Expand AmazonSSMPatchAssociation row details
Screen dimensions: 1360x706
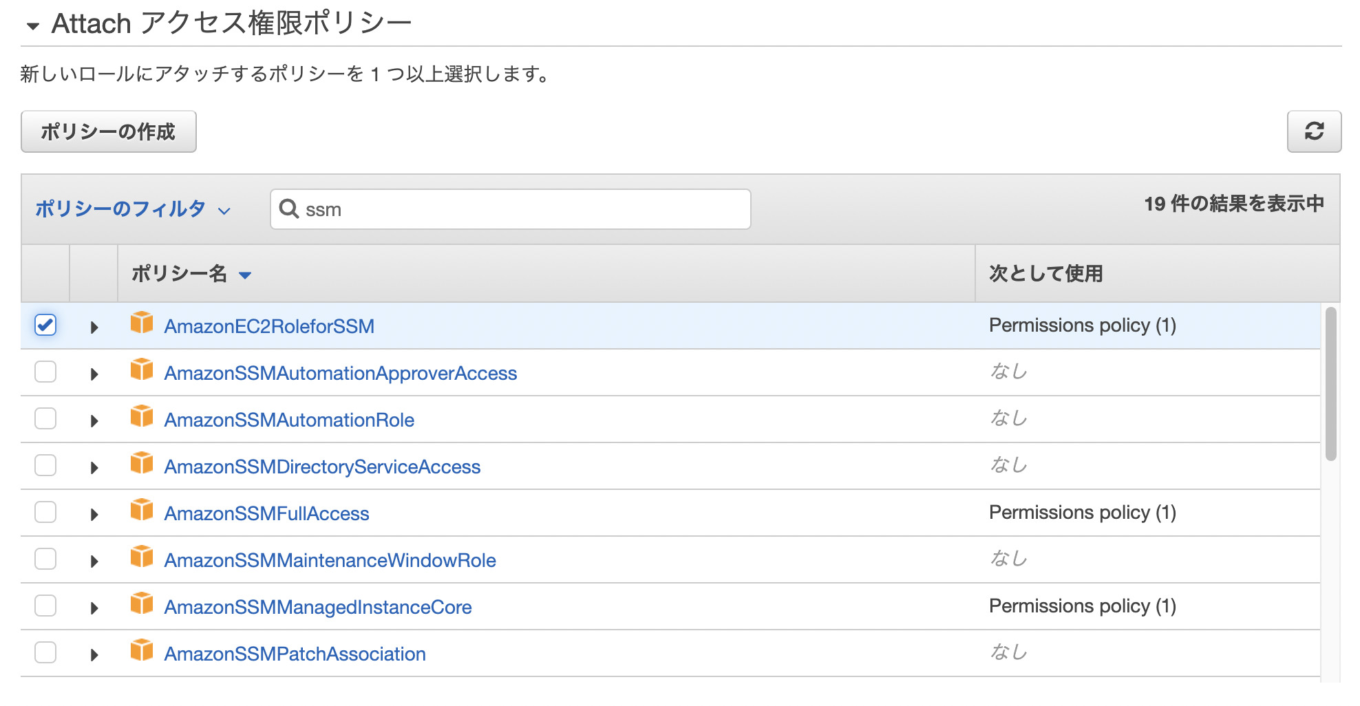coord(94,655)
